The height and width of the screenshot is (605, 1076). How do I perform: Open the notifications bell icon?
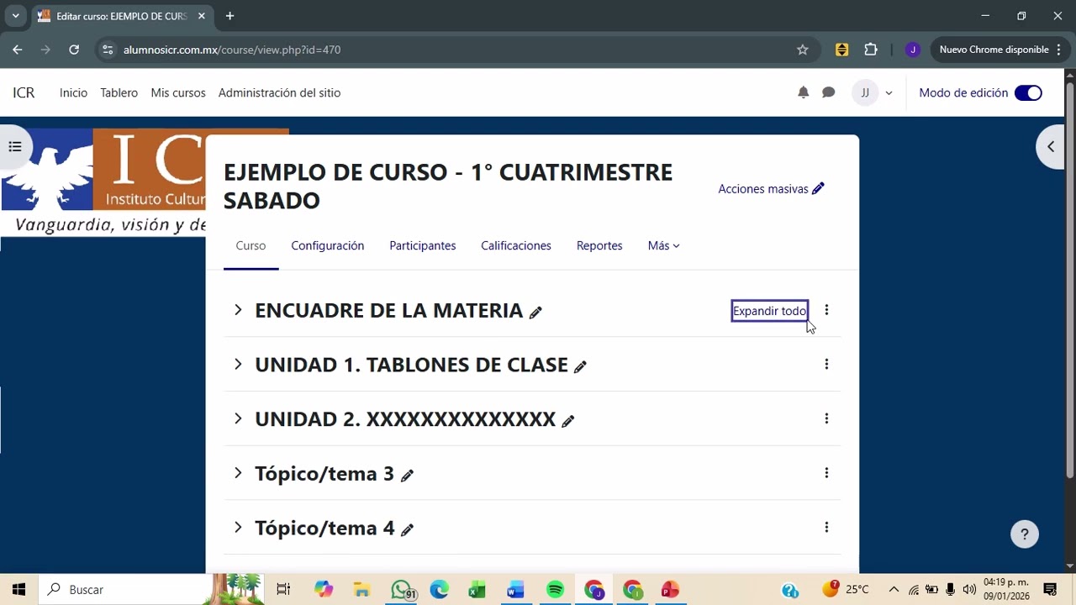pos(803,92)
